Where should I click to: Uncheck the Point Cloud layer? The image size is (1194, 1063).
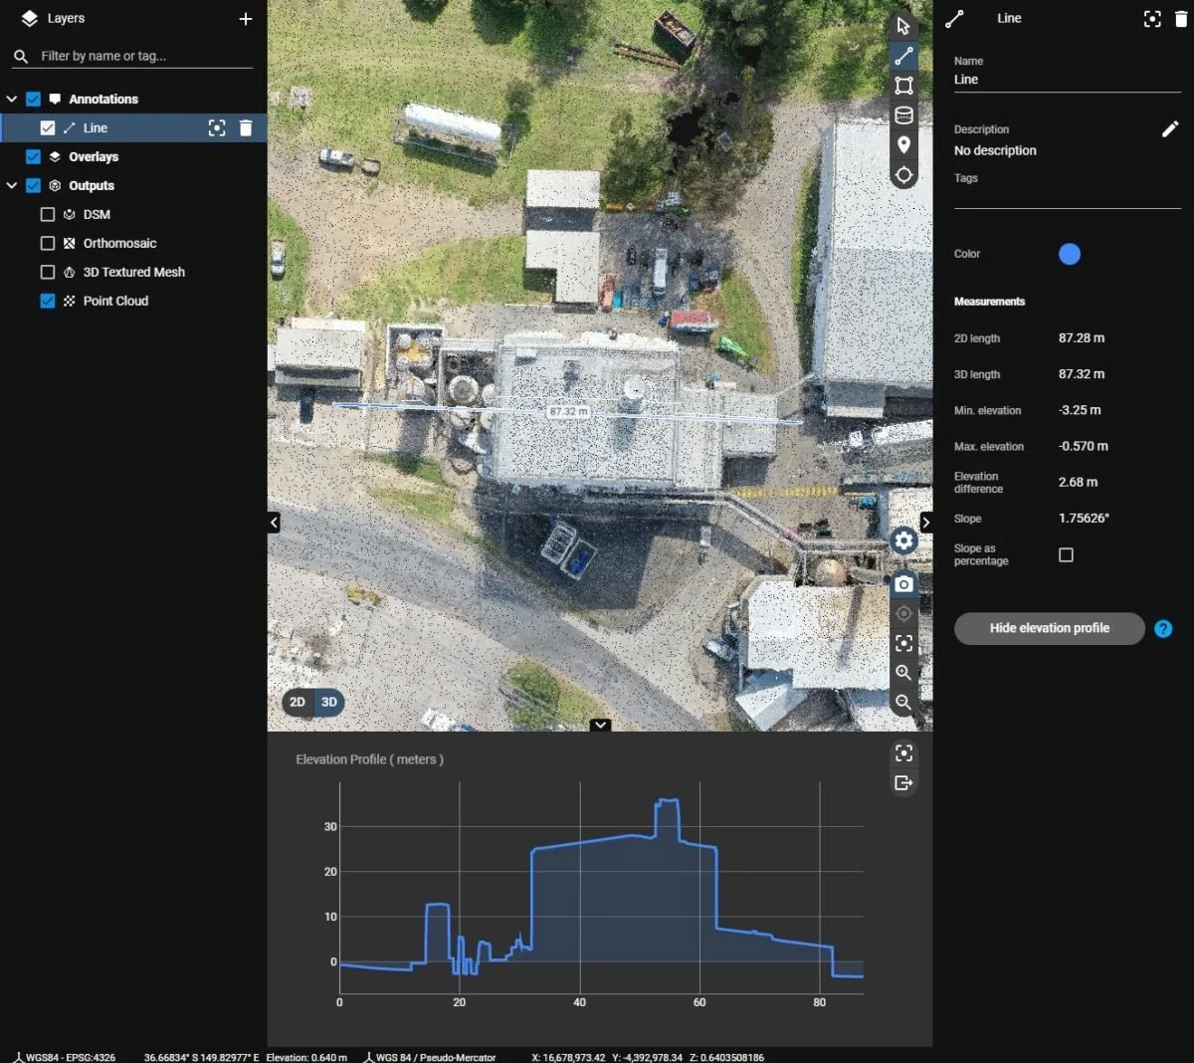coord(47,301)
